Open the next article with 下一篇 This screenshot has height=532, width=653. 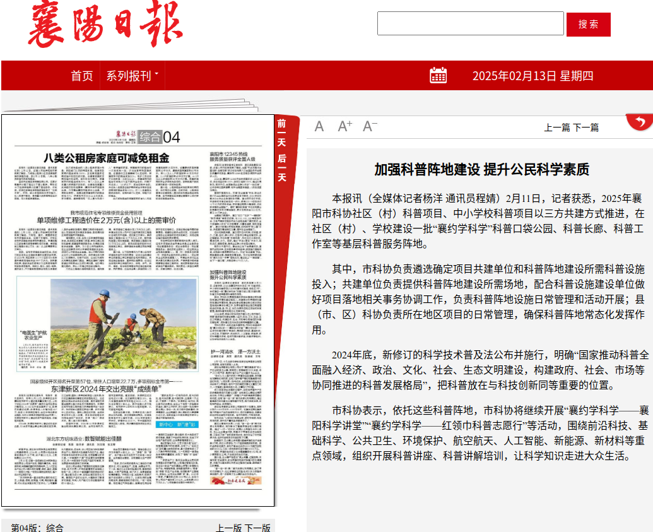[x=586, y=127]
